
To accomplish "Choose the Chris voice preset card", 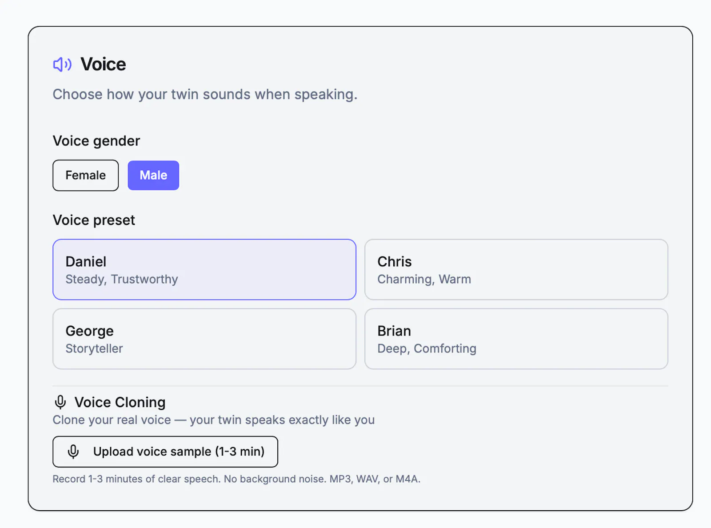I will pyautogui.click(x=516, y=270).
